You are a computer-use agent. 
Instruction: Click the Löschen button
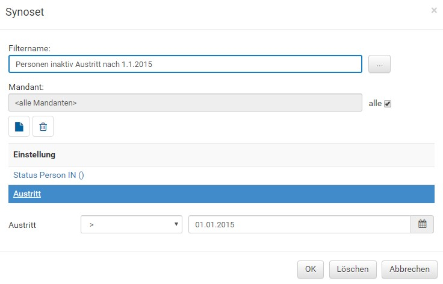tap(353, 269)
